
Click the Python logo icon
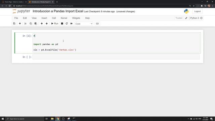186,11
